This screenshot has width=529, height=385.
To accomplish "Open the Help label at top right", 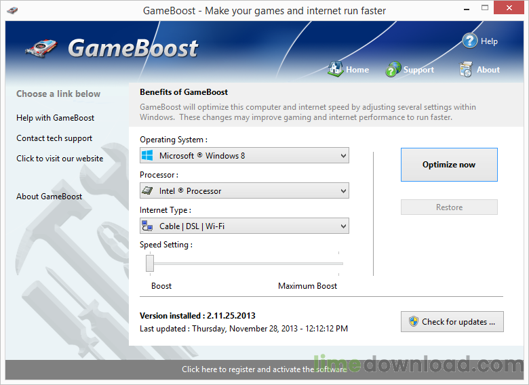I will (489, 41).
